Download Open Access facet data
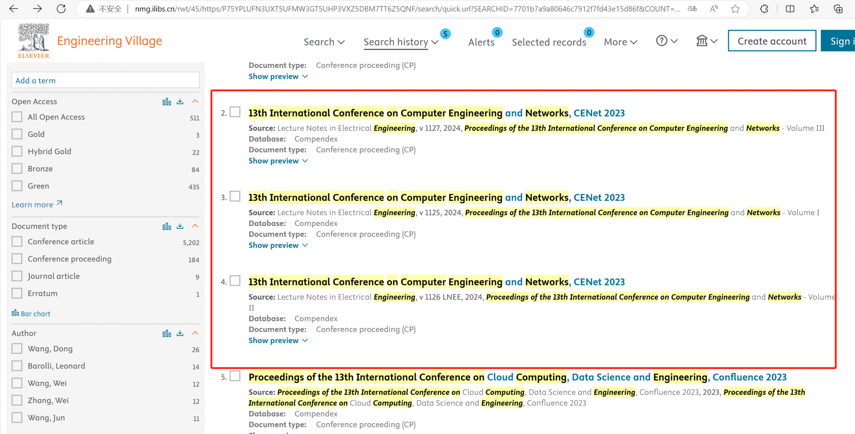This screenshot has height=434, width=855. click(180, 102)
